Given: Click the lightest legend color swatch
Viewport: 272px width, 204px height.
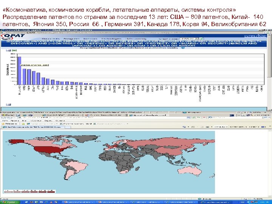Looking at the screenshot, I should 8,192.
